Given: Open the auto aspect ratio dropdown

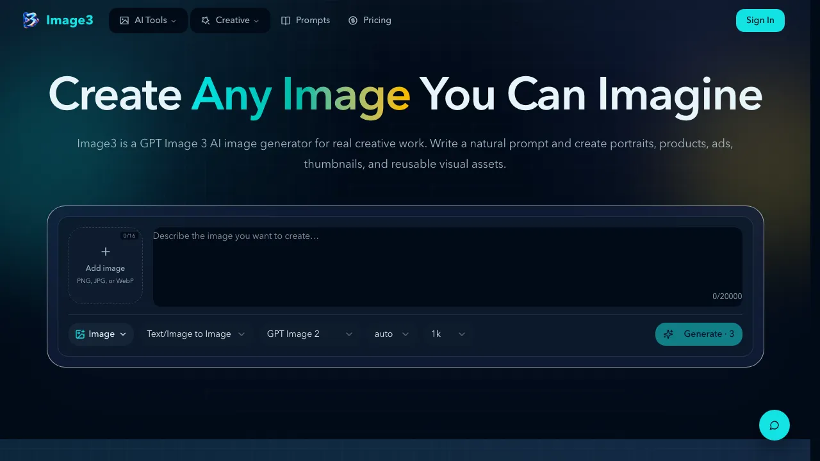Looking at the screenshot, I should (392, 334).
